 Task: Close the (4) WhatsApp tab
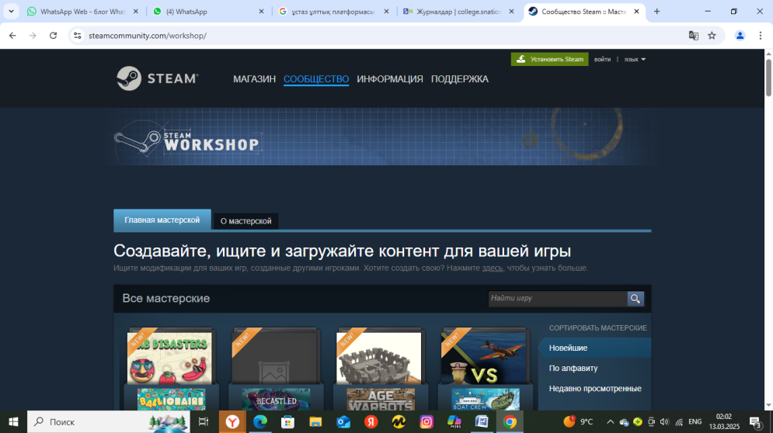261,12
